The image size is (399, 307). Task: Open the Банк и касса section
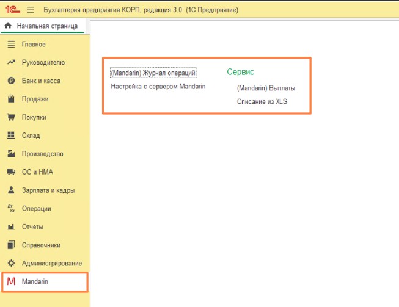[x=41, y=81]
